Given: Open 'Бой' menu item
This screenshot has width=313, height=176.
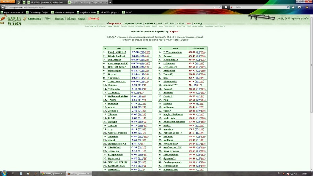Looking at the screenshot, I should (160, 23).
